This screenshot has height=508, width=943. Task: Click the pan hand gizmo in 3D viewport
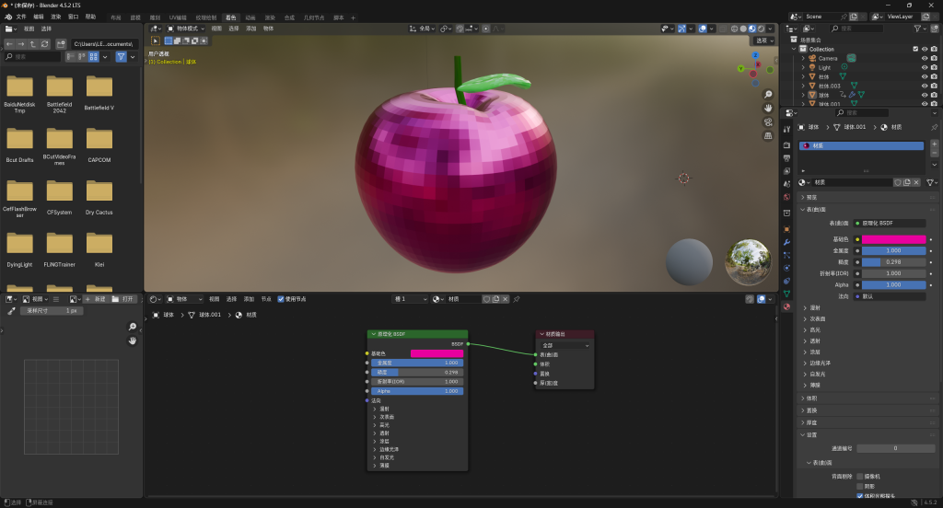[x=768, y=109]
